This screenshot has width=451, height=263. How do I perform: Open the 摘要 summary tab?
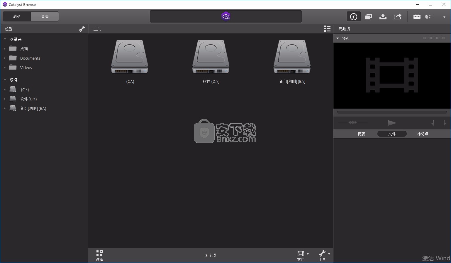(361, 134)
